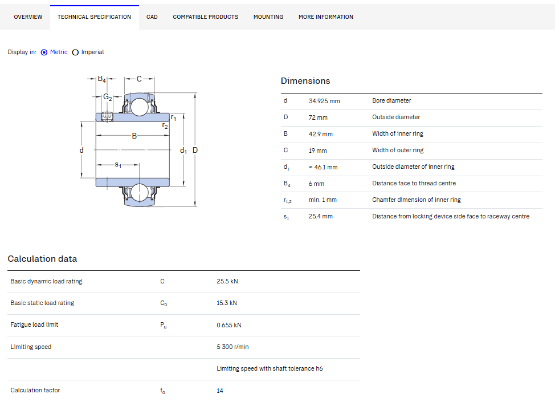The image size is (555, 406).
Task: Click the Limiting speed label
Action: pos(31,347)
